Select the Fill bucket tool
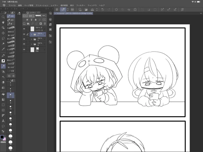203x152 pixels. (x=3, y=94)
